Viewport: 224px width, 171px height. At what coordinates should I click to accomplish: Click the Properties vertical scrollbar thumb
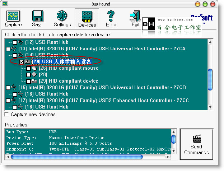tap(173, 139)
